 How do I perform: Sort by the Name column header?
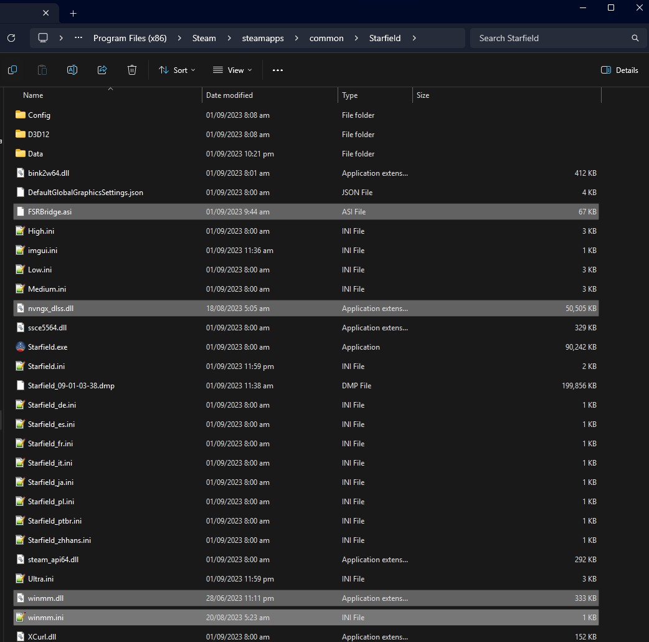click(x=33, y=95)
